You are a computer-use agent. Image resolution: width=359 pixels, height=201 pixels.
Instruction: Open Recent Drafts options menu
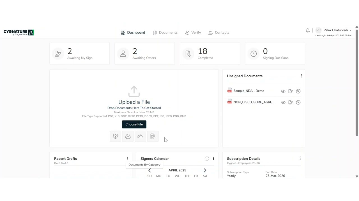127,159
